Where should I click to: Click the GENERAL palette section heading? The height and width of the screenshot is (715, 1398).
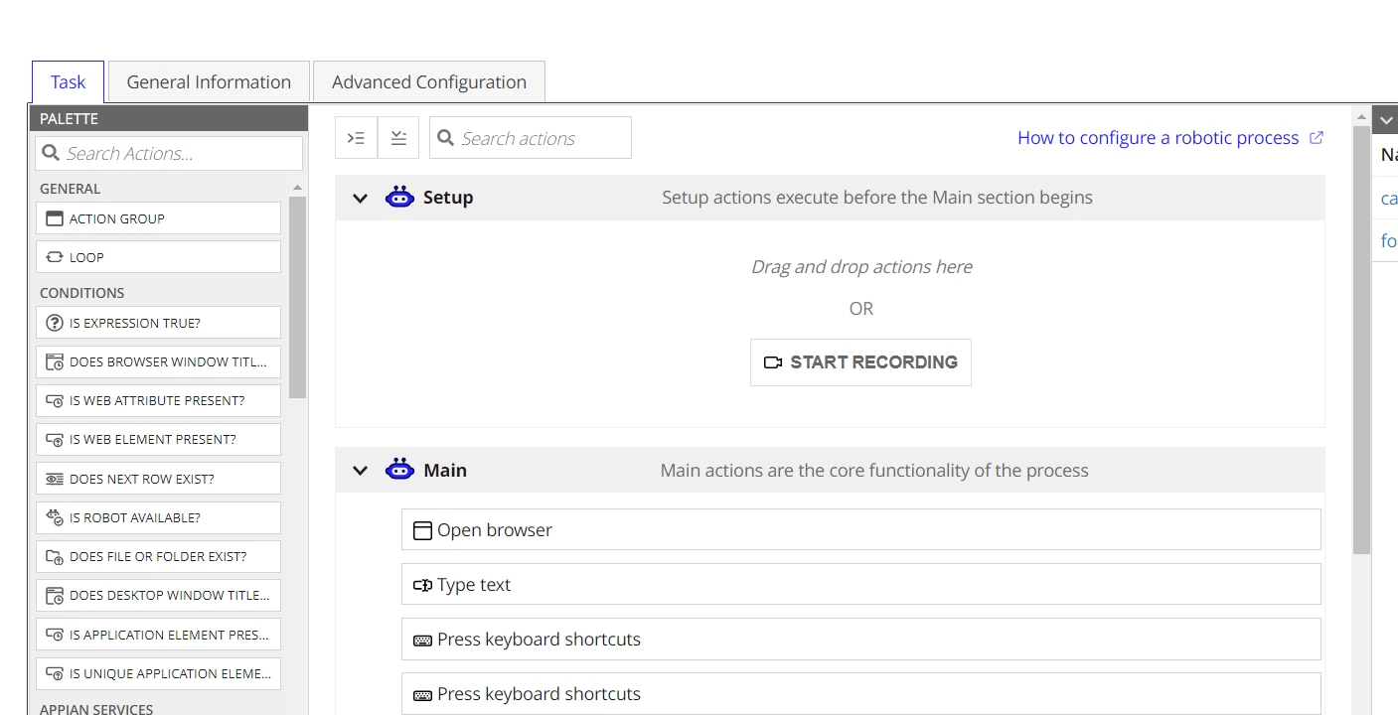pos(70,189)
